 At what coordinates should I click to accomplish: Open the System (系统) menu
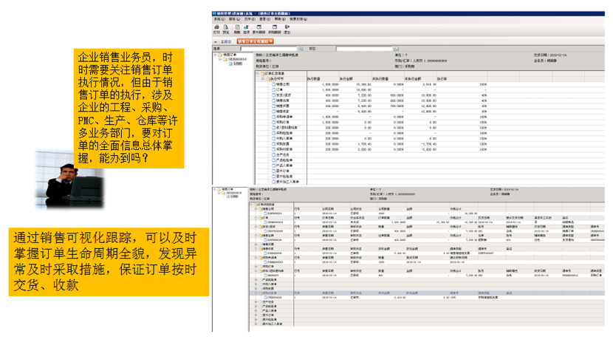pos(219,19)
